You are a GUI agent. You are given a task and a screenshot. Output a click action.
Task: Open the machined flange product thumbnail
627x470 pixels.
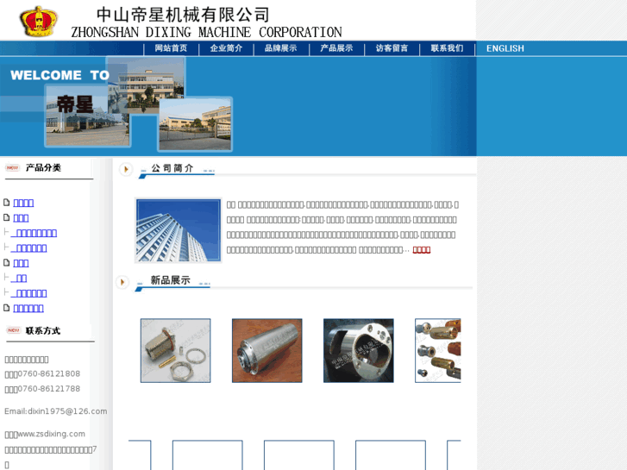[359, 350]
